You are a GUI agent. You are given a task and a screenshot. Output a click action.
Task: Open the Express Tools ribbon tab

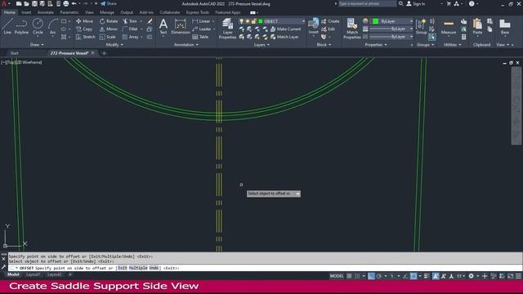click(x=198, y=12)
